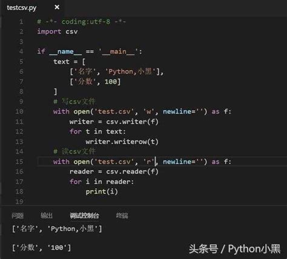This screenshot has height=259, width=287.
Task: Open the 终端 panel tab
Action: coord(122,215)
